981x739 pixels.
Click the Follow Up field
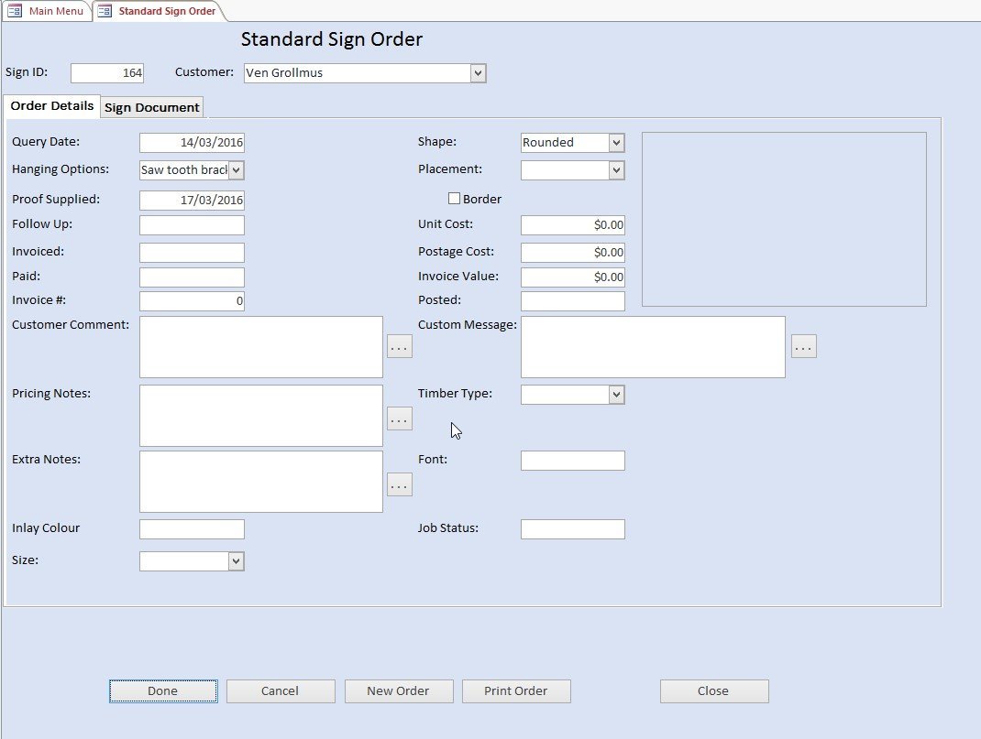pos(192,225)
